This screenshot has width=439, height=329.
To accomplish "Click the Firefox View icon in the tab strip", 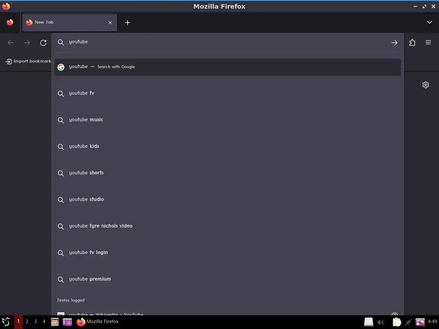I will coord(10,22).
